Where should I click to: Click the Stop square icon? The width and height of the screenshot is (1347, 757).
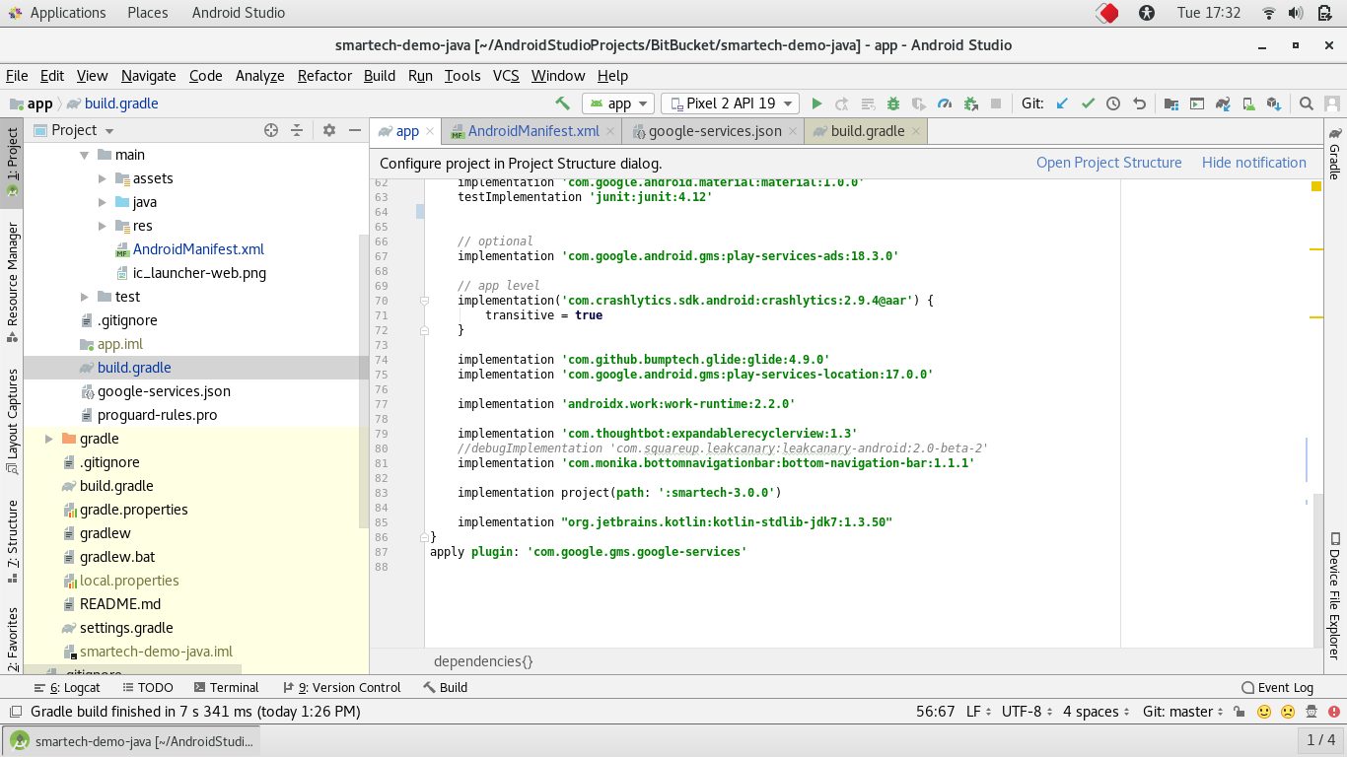click(996, 103)
